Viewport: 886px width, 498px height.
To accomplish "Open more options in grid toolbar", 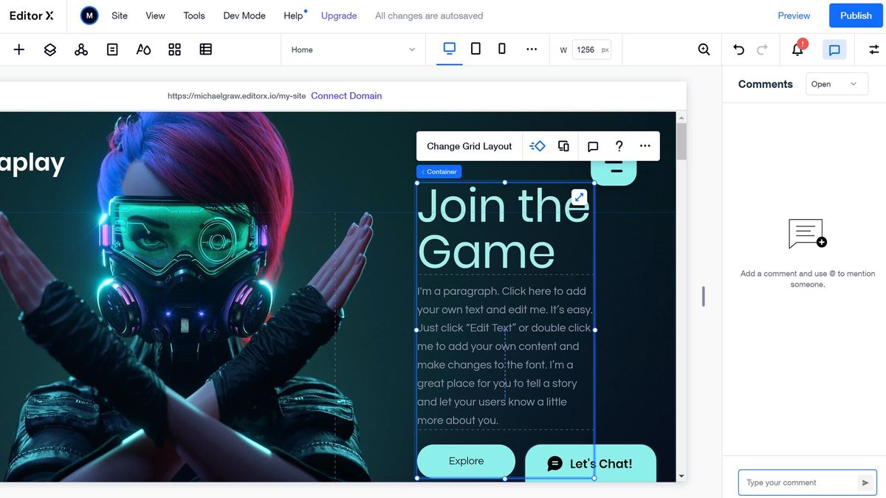I will pos(644,145).
